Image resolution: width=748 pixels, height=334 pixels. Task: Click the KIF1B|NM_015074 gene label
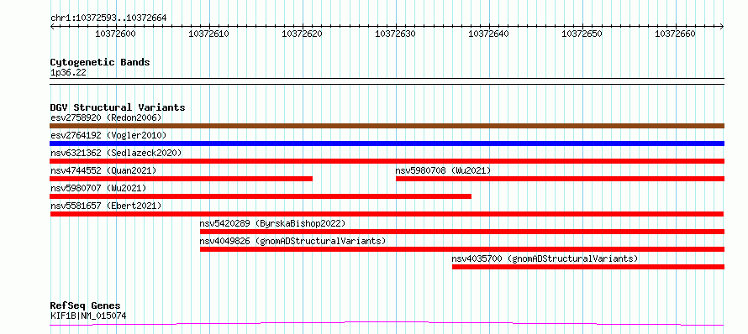(x=88, y=316)
